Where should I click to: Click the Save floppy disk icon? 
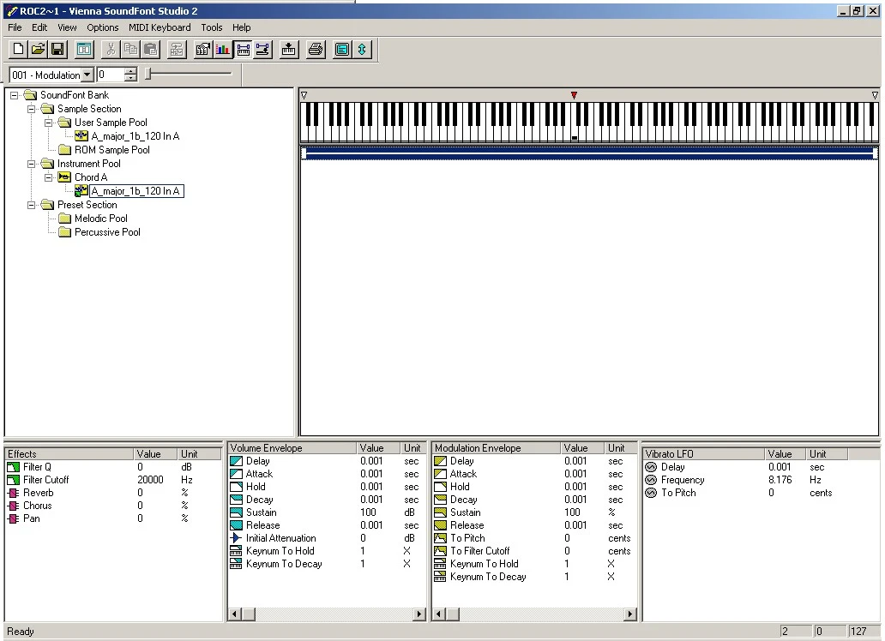click(x=57, y=50)
